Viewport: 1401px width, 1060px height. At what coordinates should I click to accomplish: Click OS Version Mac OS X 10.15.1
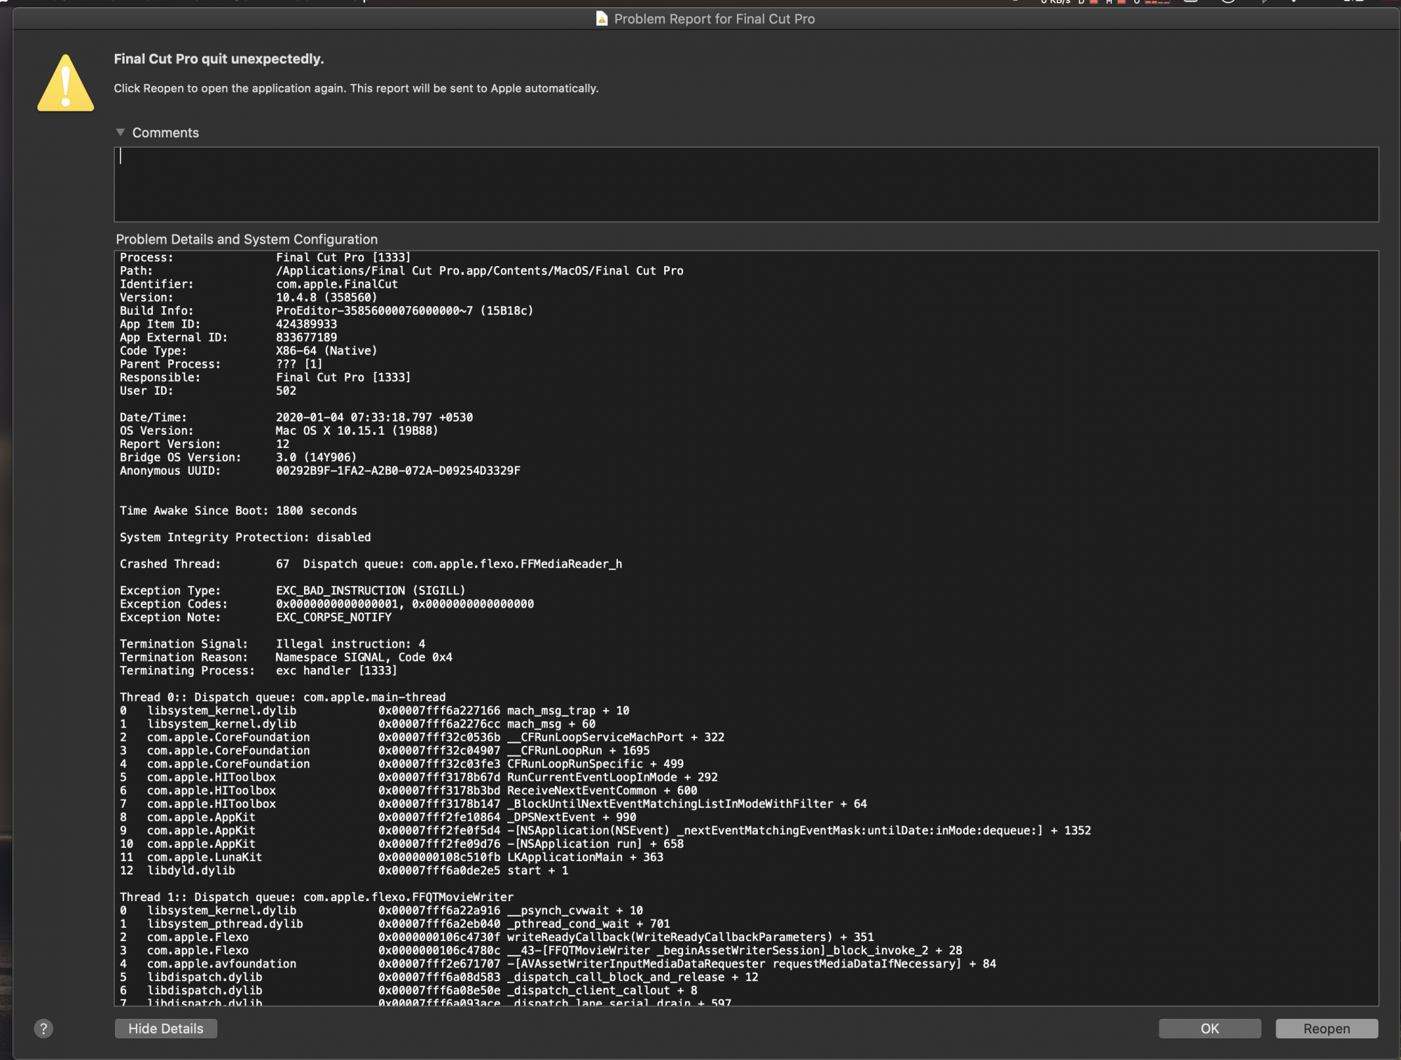pyautogui.click(x=357, y=431)
